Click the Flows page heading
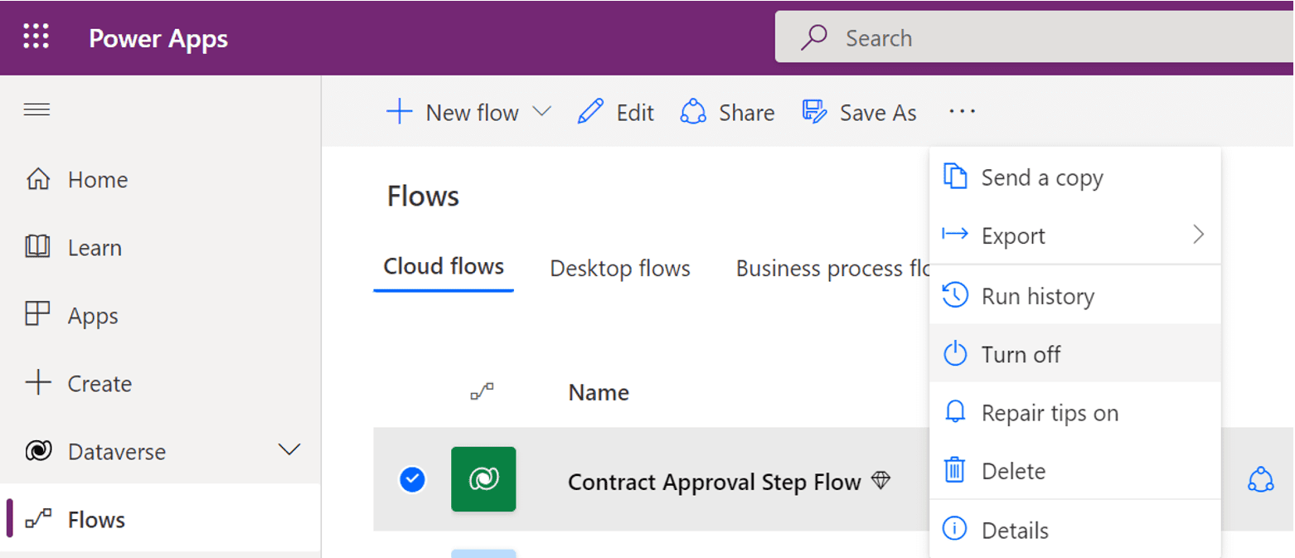The image size is (1295, 558). pyautogui.click(x=423, y=197)
